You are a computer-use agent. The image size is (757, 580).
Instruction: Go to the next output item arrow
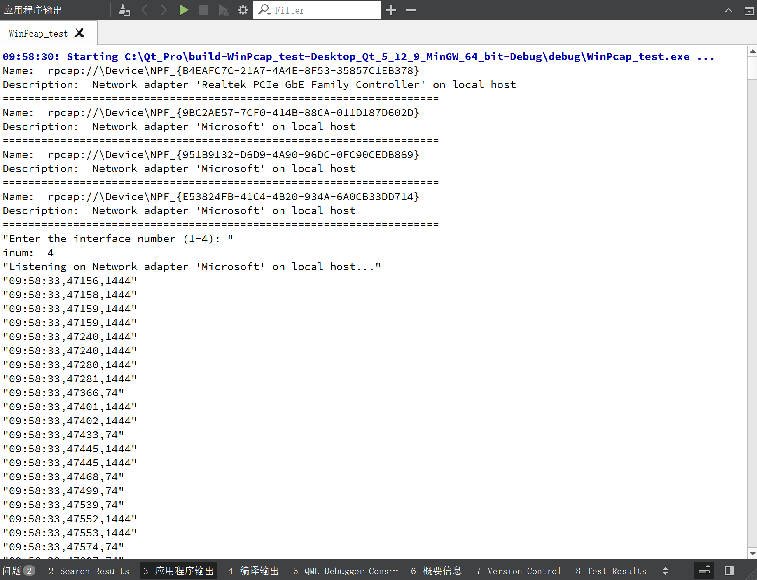[164, 10]
